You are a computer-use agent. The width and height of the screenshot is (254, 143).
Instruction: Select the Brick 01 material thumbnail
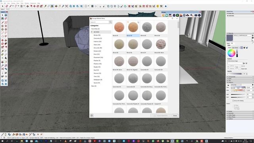click(119, 27)
